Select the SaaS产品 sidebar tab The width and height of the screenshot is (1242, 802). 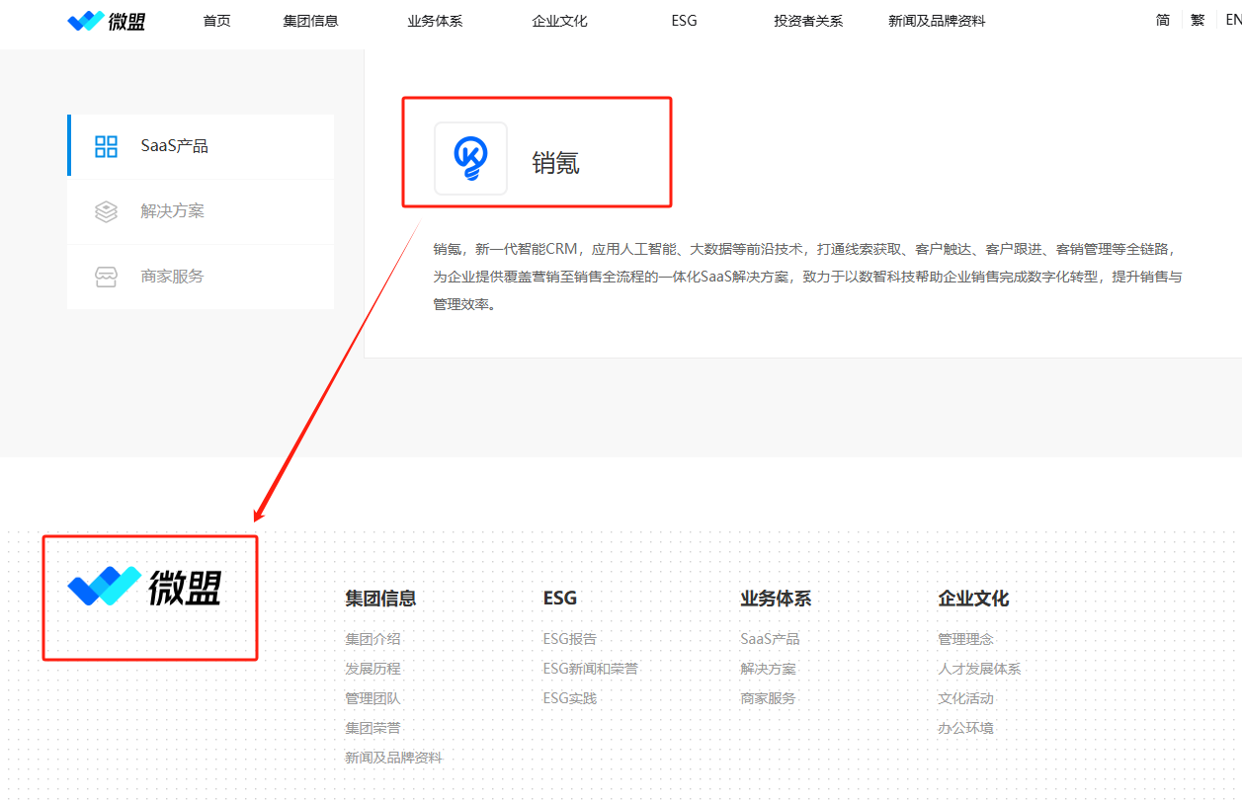pyautogui.click(x=201, y=146)
